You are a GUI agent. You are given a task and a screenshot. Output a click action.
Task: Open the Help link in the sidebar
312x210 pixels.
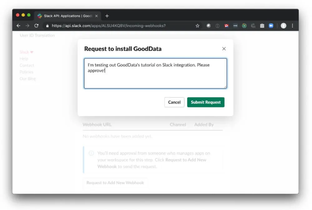pyautogui.click(x=24, y=59)
